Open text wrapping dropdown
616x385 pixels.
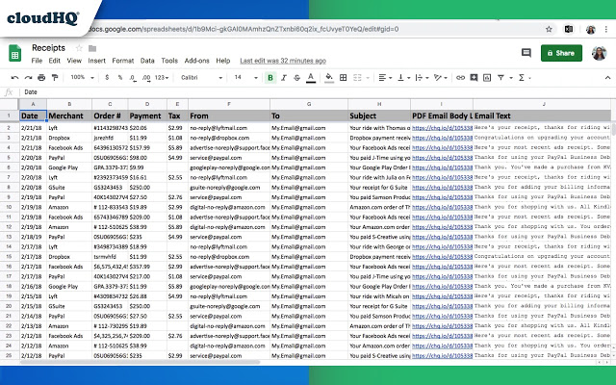click(x=422, y=78)
